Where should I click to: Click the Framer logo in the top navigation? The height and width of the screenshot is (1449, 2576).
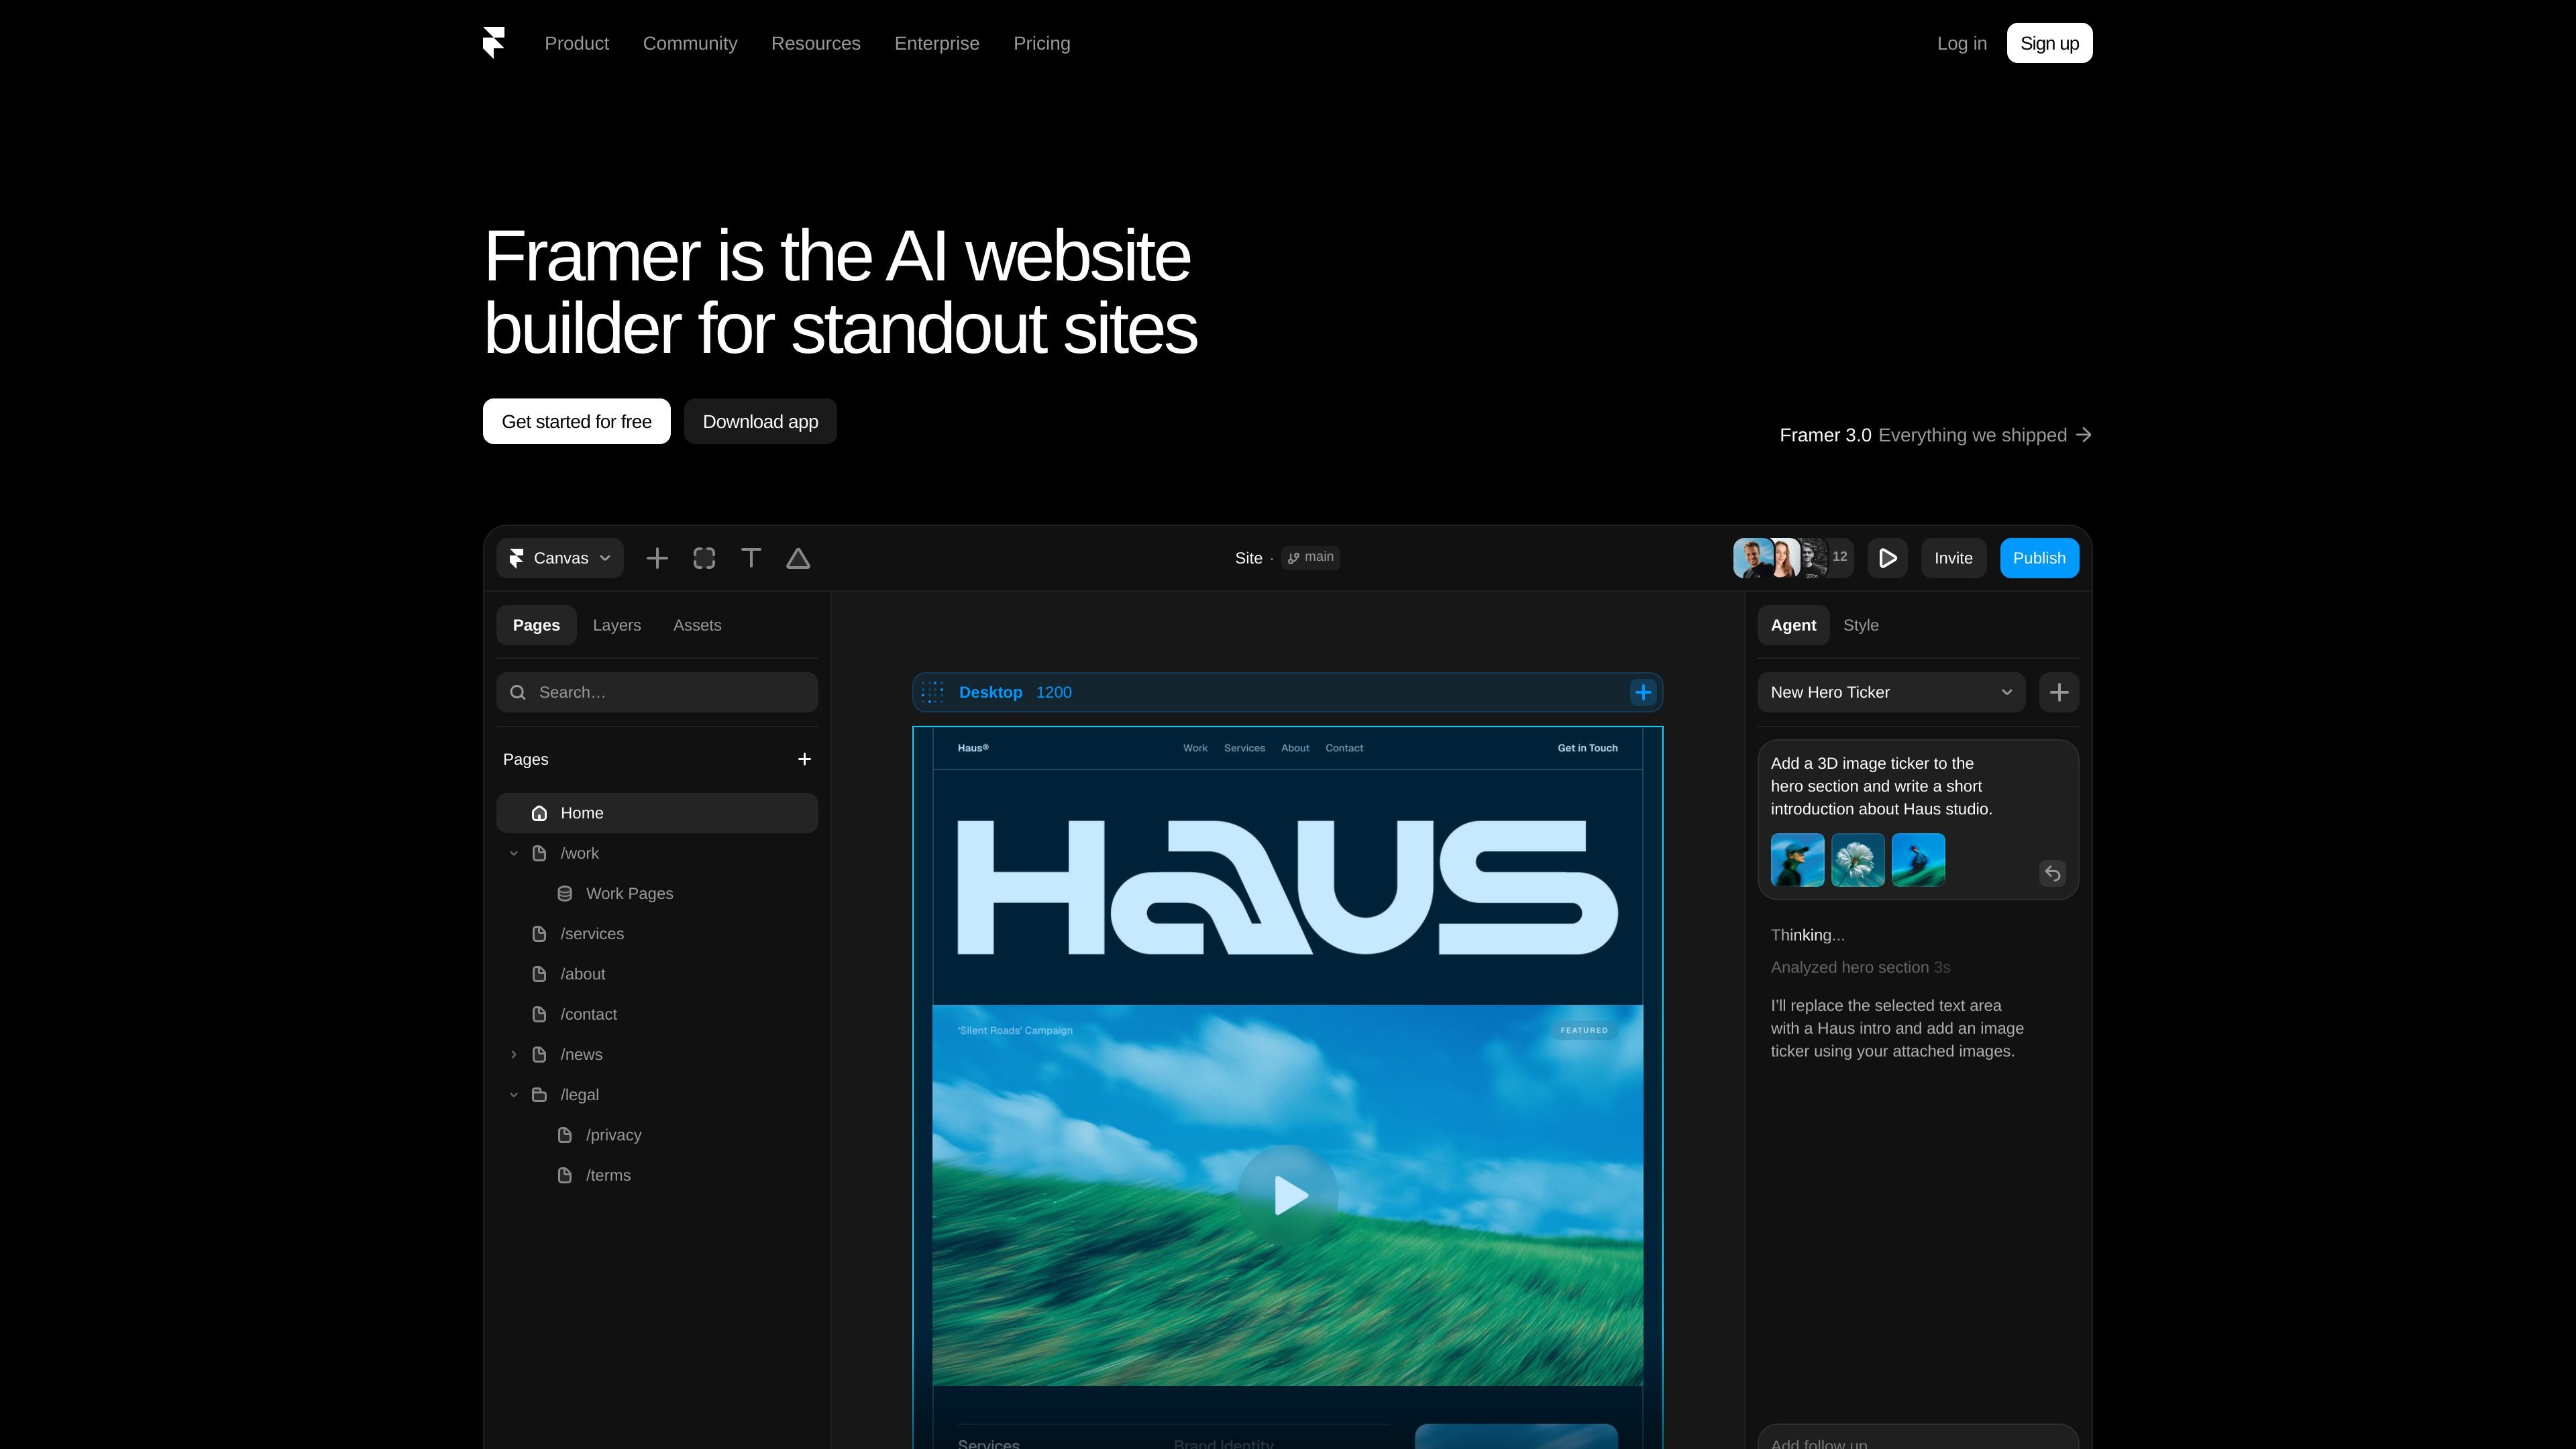tap(494, 43)
